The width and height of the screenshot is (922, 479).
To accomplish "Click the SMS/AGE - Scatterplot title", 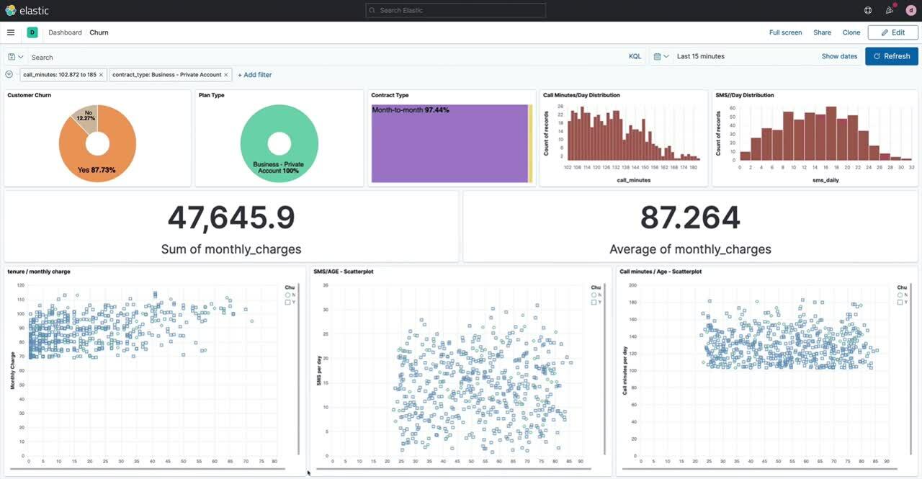I will click(x=344, y=272).
